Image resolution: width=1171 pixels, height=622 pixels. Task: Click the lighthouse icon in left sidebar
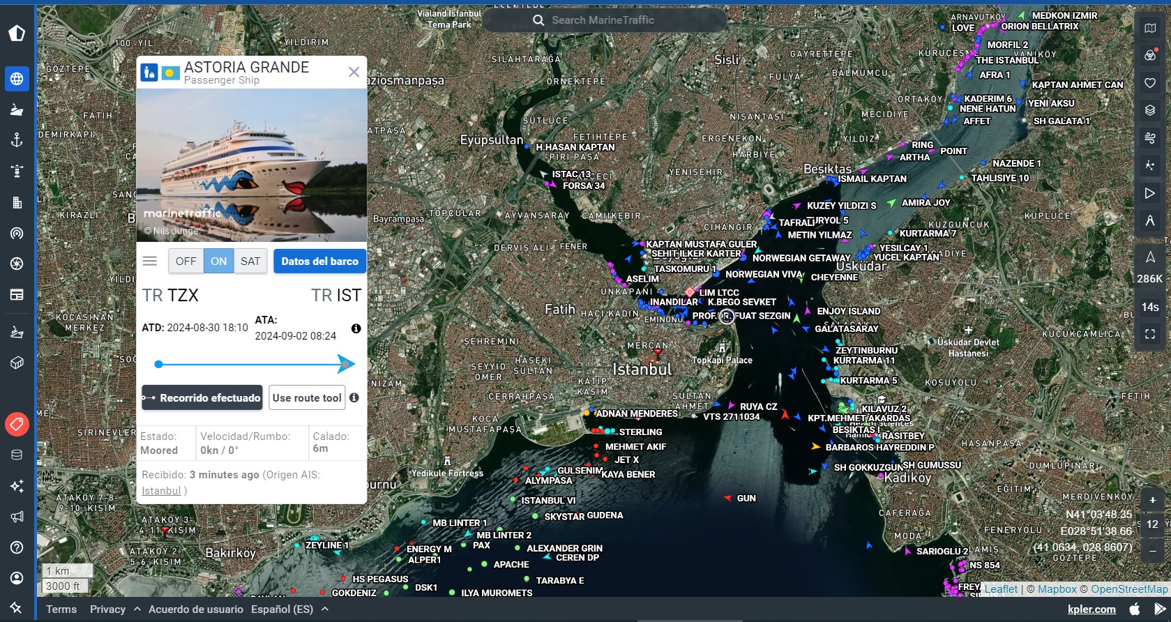(17, 171)
